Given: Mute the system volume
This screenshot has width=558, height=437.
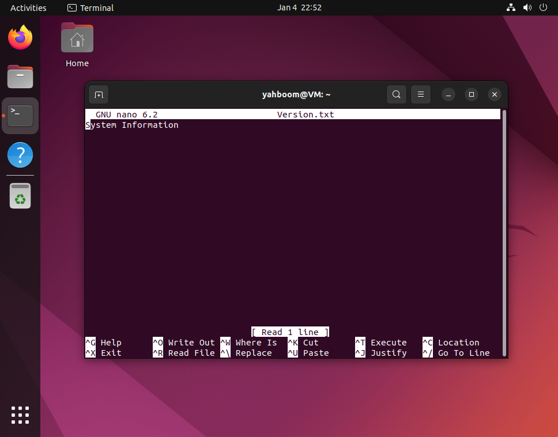Looking at the screenshot, I should tap(527, 7).
